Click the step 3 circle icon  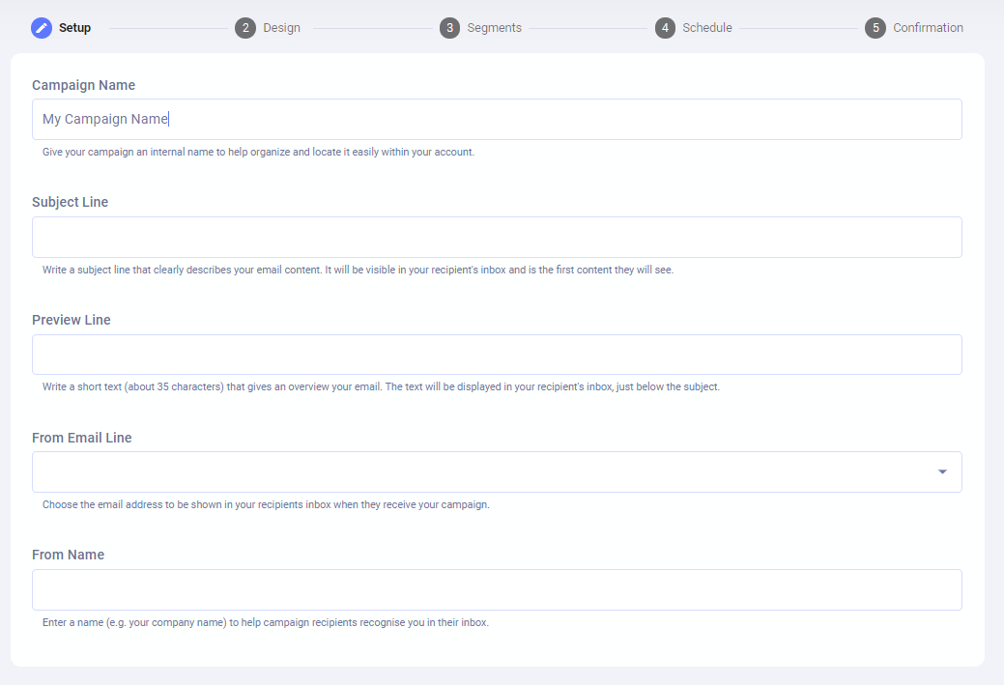click(x=449, y=28)
